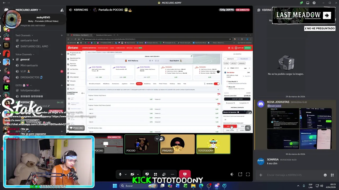Select the Tarjetas tab on Betano
This screenshot has width=339, height=190.
coord(139,84)
